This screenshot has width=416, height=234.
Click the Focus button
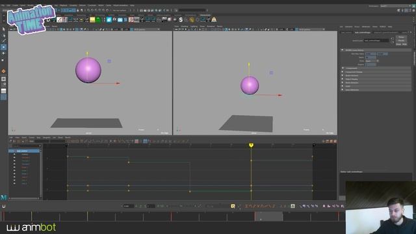click(401, 38)
